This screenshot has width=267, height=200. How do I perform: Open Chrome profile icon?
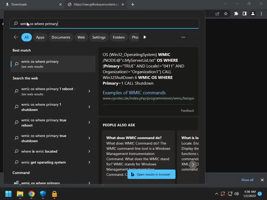253,14
